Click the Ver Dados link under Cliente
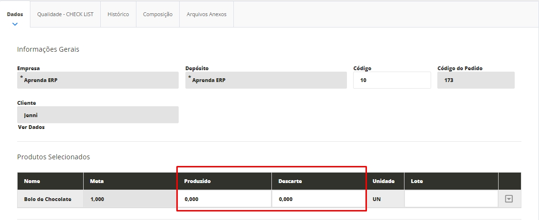The width and height of the screenshot is (539, 220). [31, 127]
